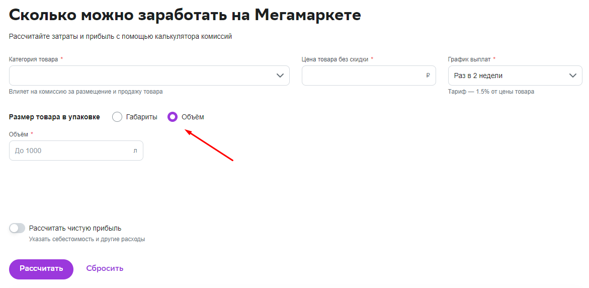Select the Объём radio button
The height and width of the screenshot is (288, 589).
173,117
